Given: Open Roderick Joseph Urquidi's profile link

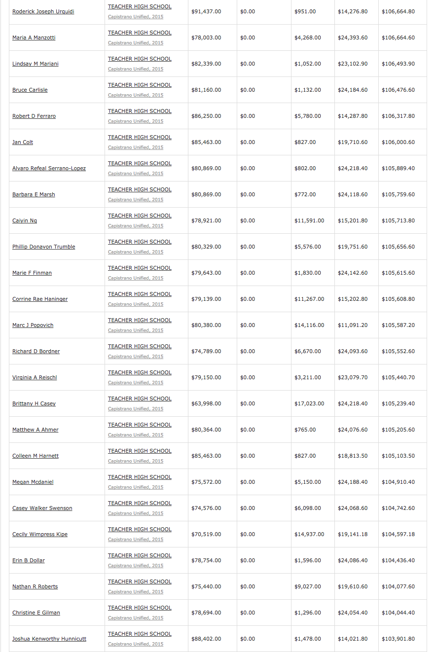Looking at the screenshot, I should (43, 11).
